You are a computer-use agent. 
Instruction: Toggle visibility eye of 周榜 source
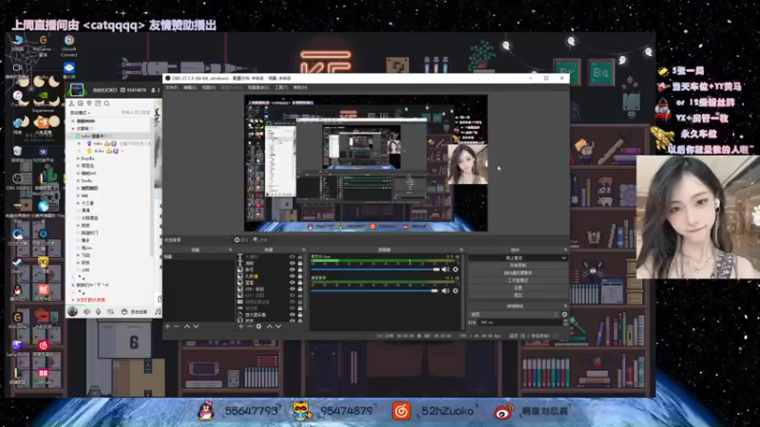coord(292,264)
